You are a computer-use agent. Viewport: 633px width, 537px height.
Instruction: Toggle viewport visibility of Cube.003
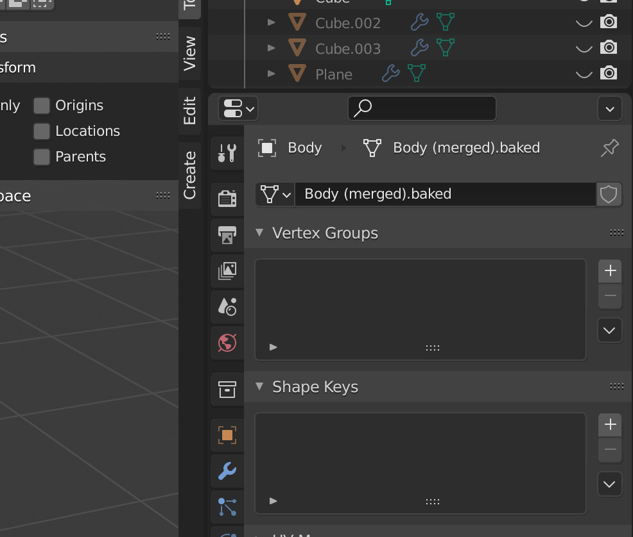coord(584,49)
